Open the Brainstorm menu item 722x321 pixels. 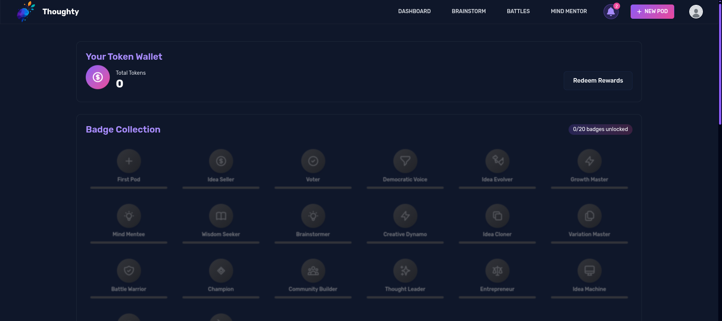pyautogui.click(x=469, y=11)
